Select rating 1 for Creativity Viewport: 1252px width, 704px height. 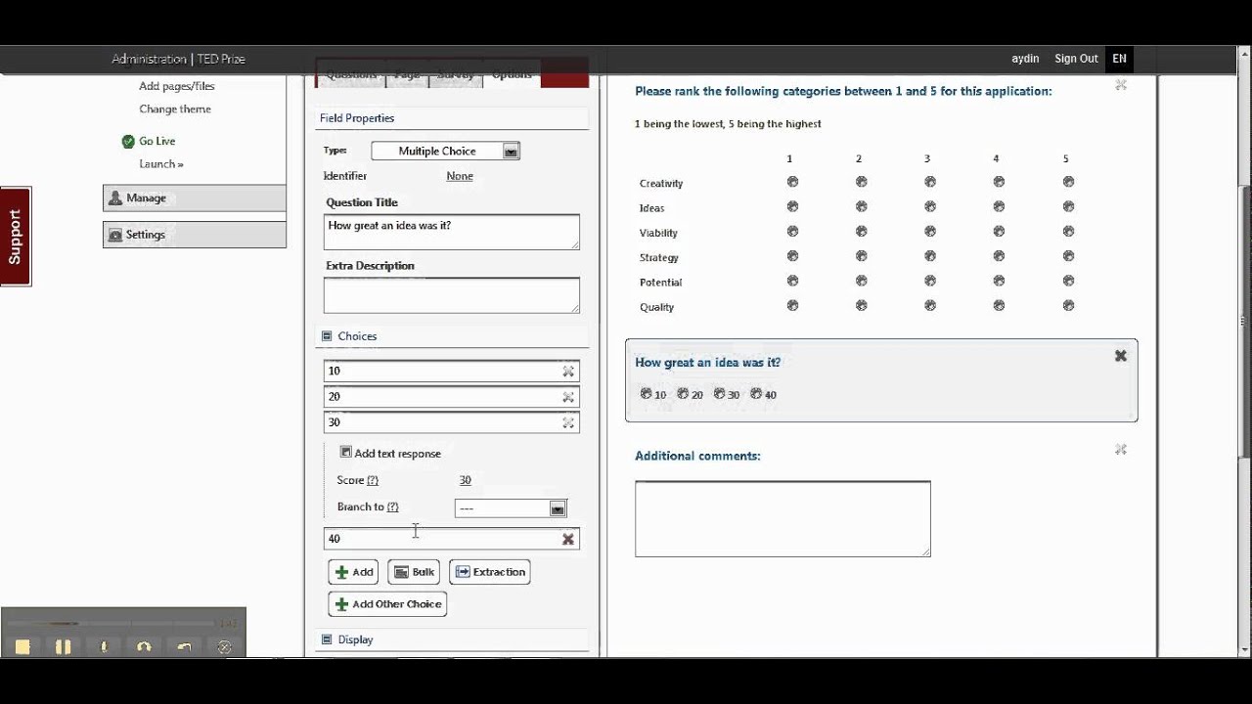792,182
